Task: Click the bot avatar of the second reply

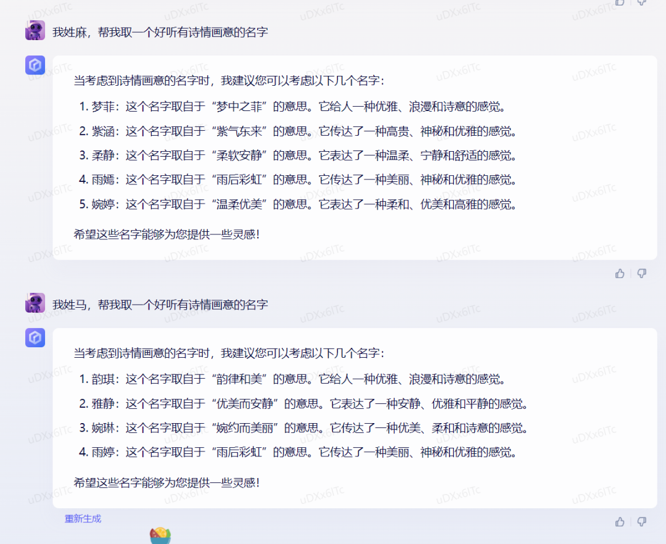Action: (35, 337)
